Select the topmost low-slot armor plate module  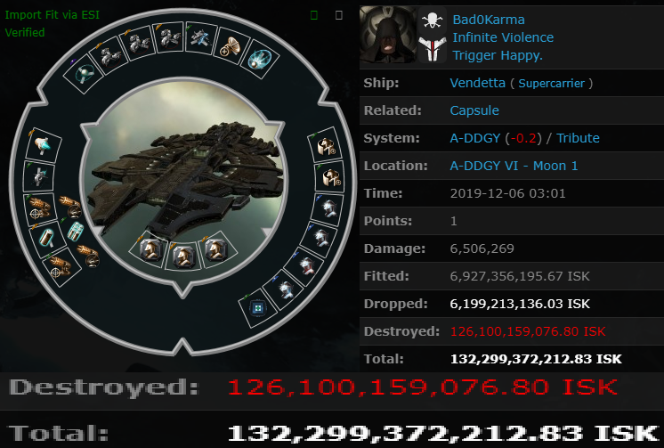(x=327, y=146)
